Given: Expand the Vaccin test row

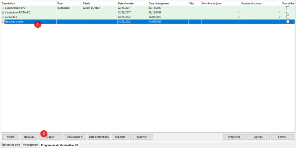Looking at the screenshot, I should [x=3, y=17].
